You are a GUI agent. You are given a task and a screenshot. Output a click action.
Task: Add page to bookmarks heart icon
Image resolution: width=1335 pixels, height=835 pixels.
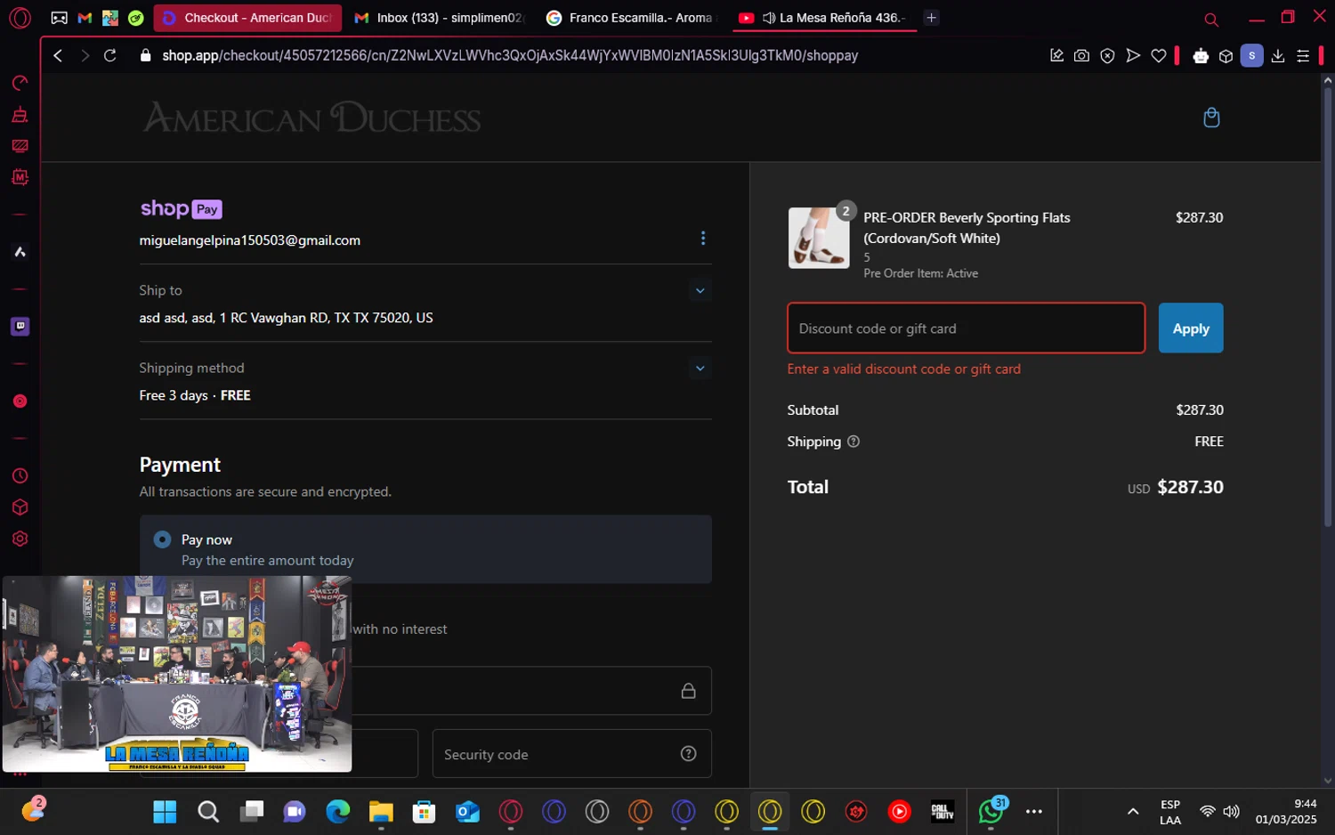(1159, 55)
